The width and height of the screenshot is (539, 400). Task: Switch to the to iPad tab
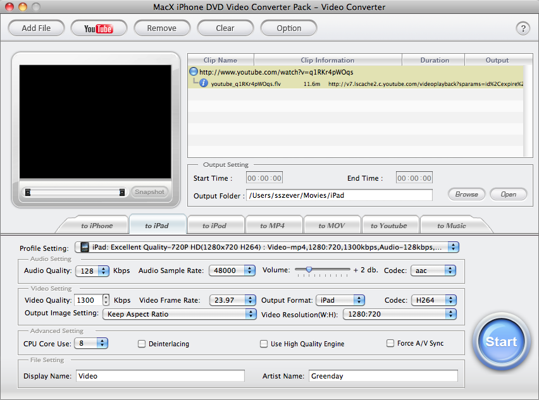(157, 226)
